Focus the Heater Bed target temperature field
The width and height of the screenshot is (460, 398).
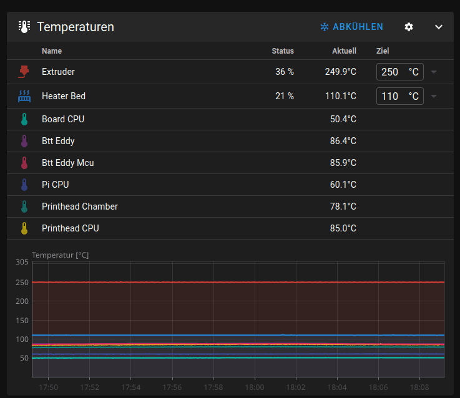click(x=400, y=96)
